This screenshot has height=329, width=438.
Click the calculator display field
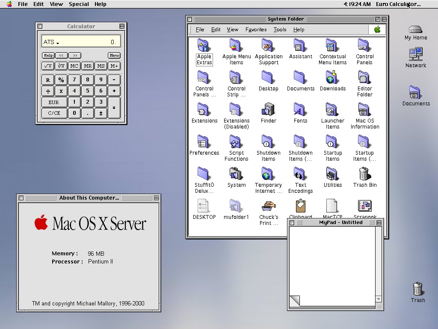(x=81, y=41)
